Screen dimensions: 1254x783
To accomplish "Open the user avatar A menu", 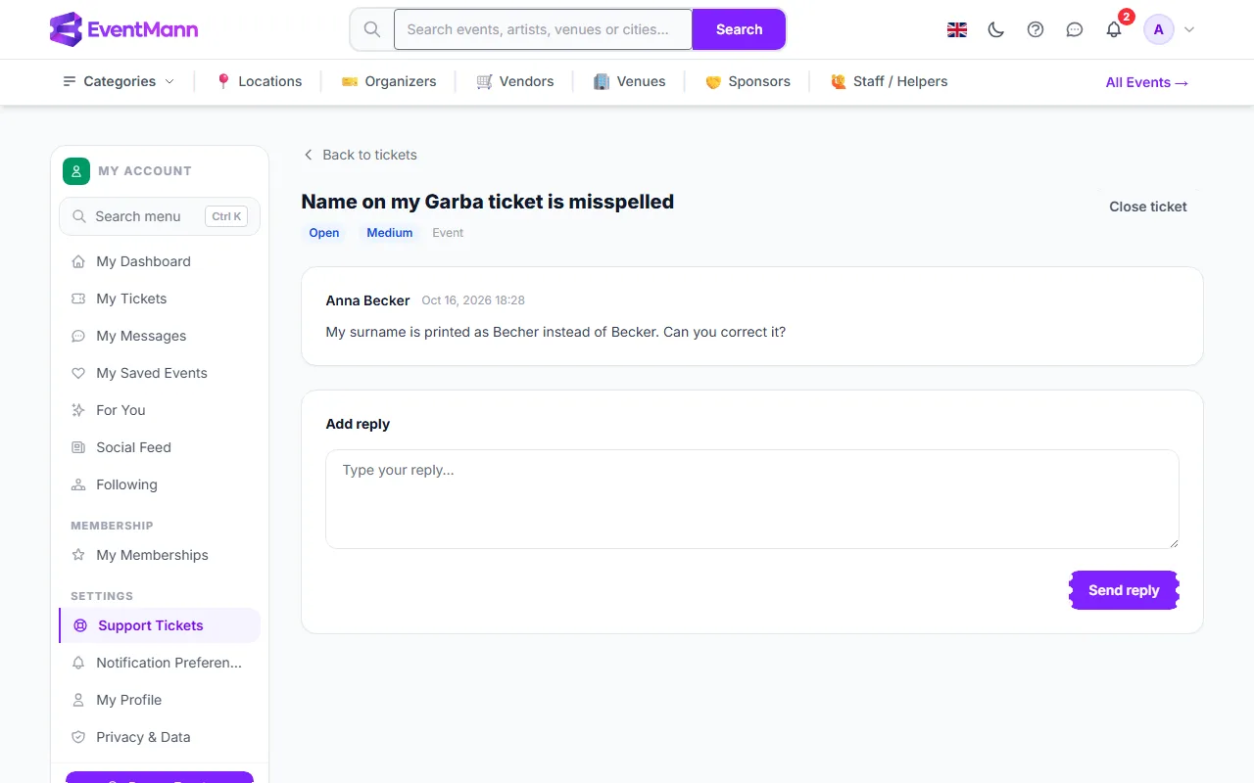I will click(x=1159, y=29).
